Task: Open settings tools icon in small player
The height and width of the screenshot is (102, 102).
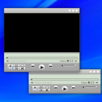Action: pyautogui.click(x=47, y=90)
